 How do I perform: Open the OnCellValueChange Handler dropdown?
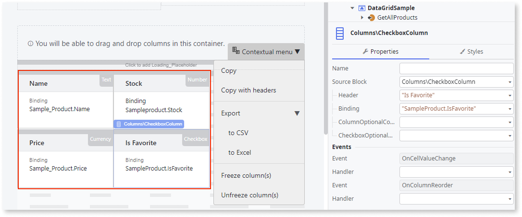pyautogui.click(x=510, y=172)
